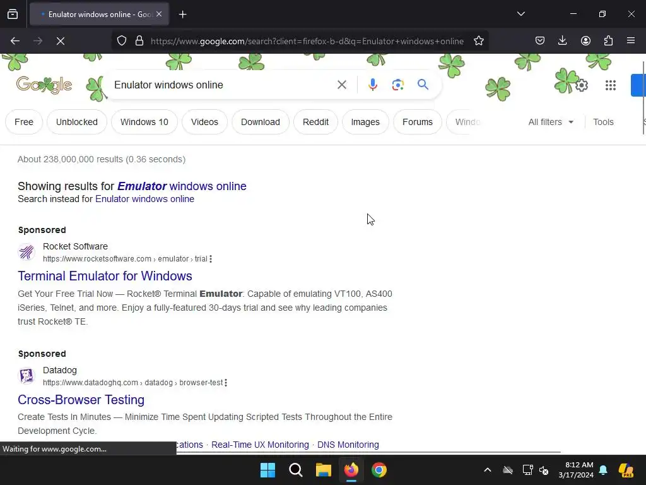
Task: Bookmark this page with star icon
Action: [x=478, y=41]
